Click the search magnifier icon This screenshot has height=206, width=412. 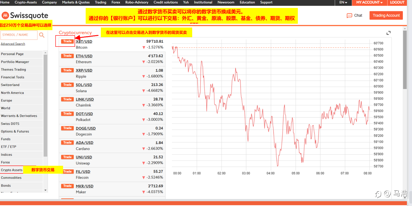tap(42, 35)
